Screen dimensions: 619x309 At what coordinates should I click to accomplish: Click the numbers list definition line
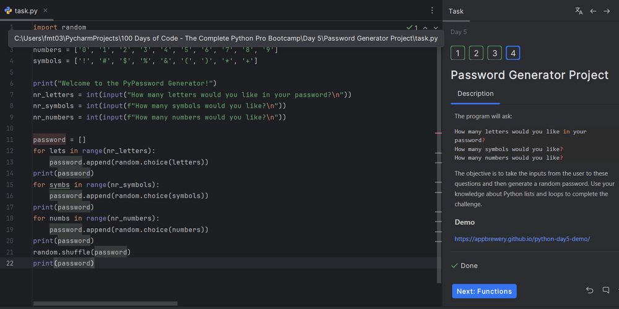pos(155,50)
